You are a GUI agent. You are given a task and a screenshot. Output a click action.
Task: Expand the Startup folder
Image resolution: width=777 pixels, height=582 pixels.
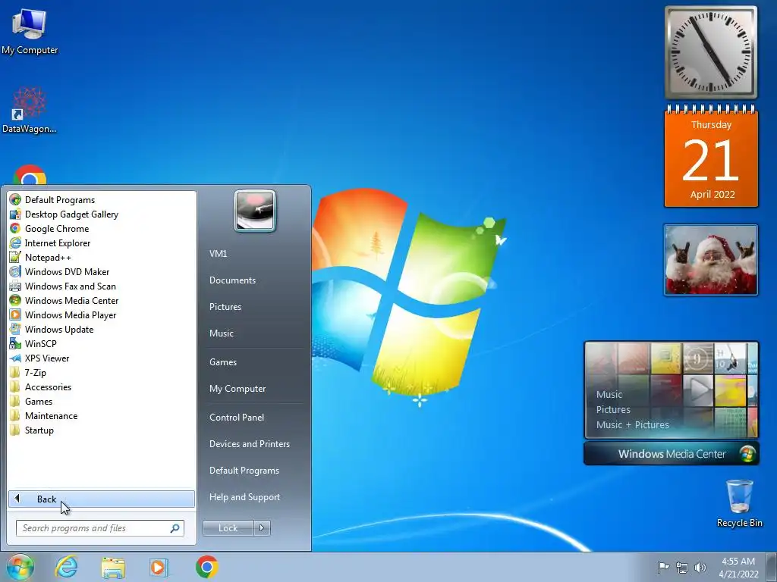pyautogui.click(x=39, y=430)
